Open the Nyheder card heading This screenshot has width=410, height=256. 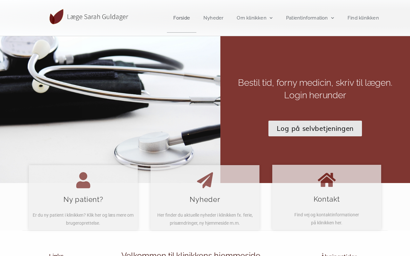tap(205, 199)
